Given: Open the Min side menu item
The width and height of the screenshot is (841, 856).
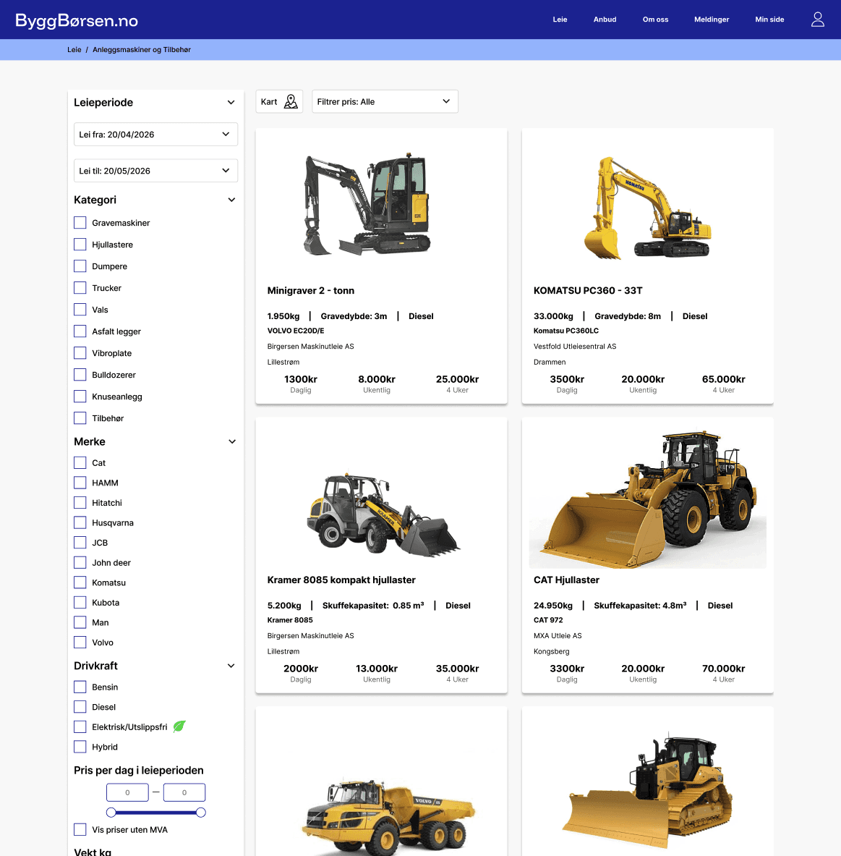Looking at the screenshot, I should point(769,19).
